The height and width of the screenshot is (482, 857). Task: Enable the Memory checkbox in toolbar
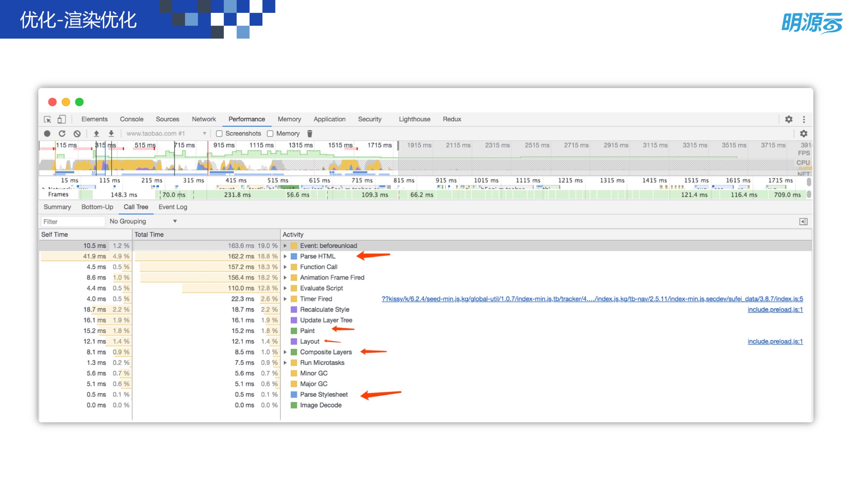270,133
